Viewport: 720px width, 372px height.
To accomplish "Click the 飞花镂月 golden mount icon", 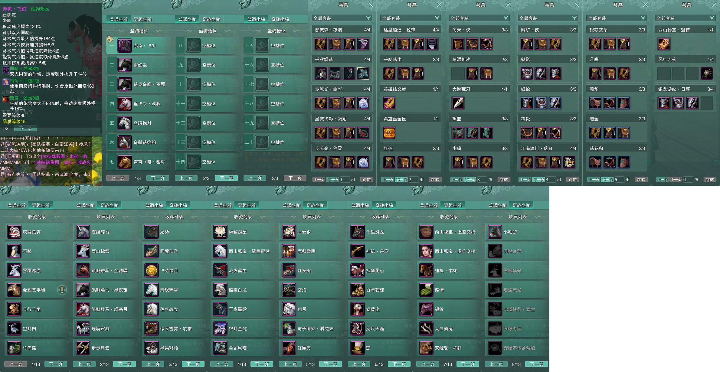I will 152,271.
